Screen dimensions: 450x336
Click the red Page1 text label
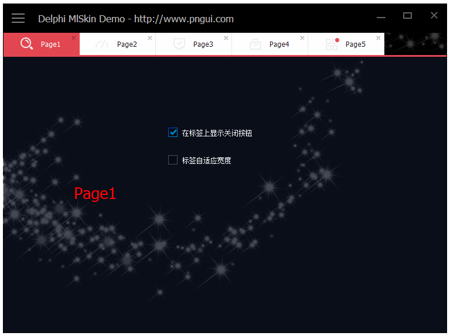click(95, 194)
